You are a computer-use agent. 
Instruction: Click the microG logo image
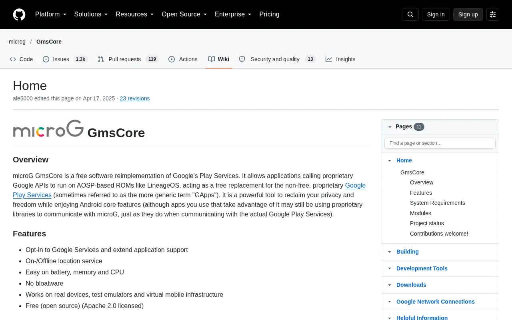(48, 128)
